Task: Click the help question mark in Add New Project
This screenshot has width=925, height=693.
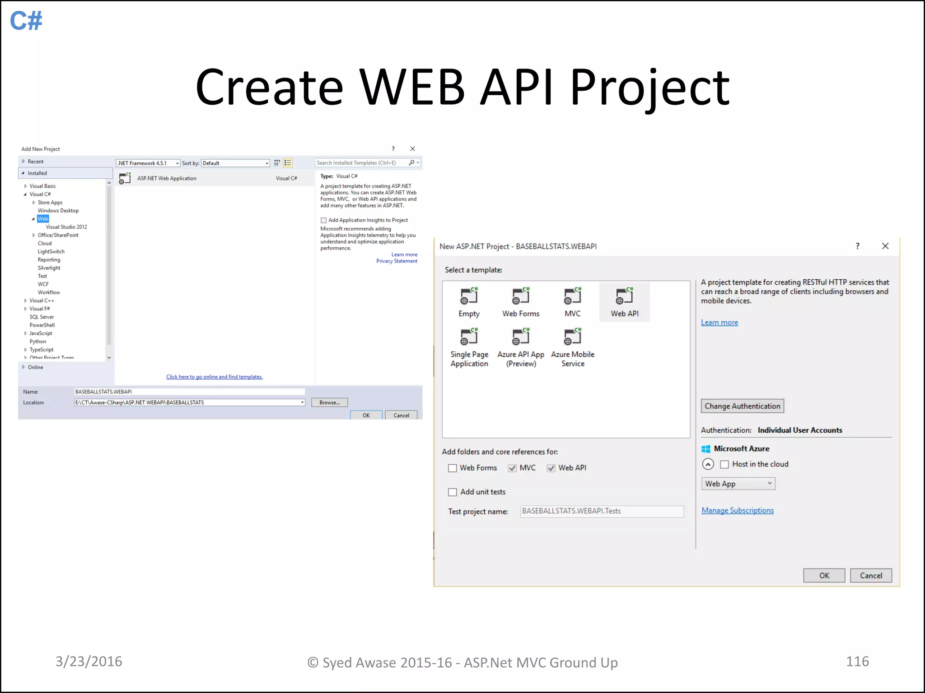Action: coord(393,149)
